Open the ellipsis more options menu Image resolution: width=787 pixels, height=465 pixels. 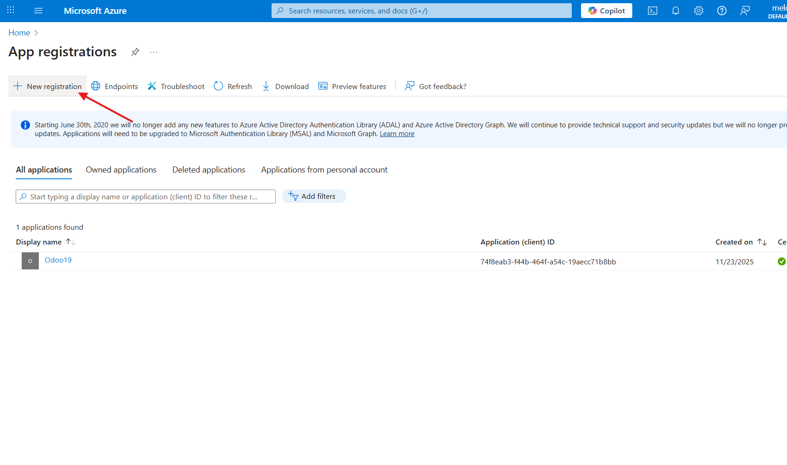point(153,52)
